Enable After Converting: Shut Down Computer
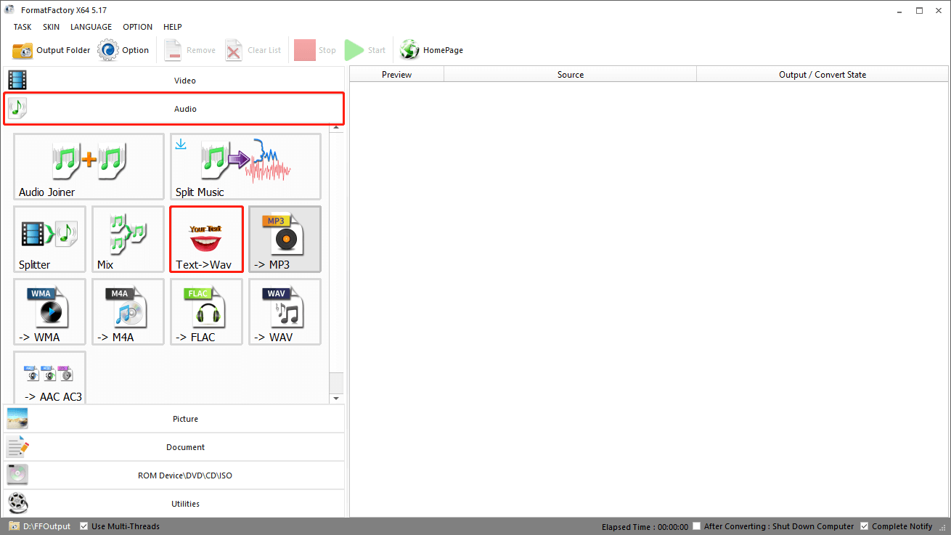 pos(697,526)
